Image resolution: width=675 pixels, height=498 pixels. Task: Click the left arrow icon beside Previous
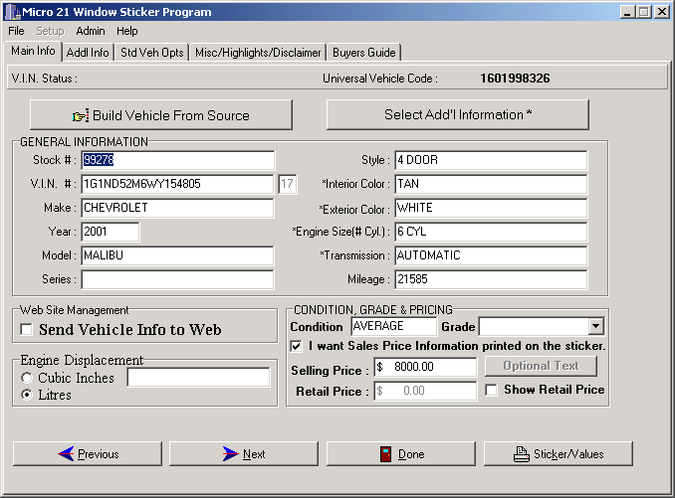point(66,453)
